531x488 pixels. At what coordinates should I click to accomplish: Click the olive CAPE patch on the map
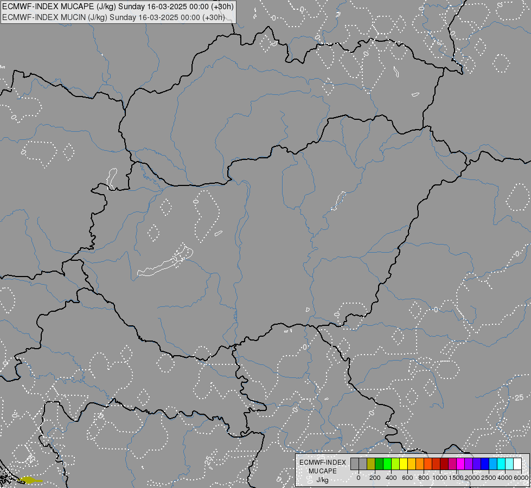pos(30,480)
